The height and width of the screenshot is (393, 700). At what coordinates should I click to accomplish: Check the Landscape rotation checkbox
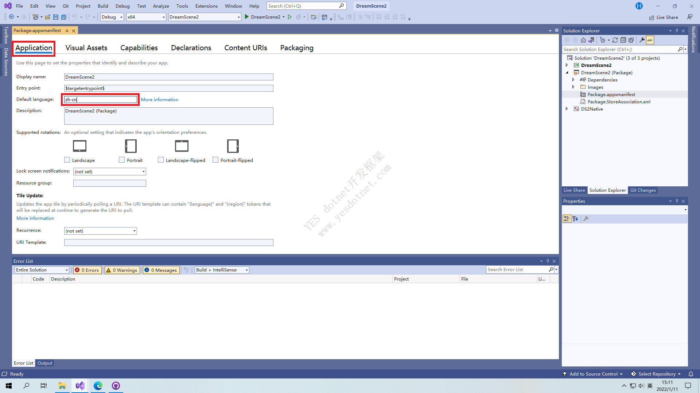[x=67, y=160]
